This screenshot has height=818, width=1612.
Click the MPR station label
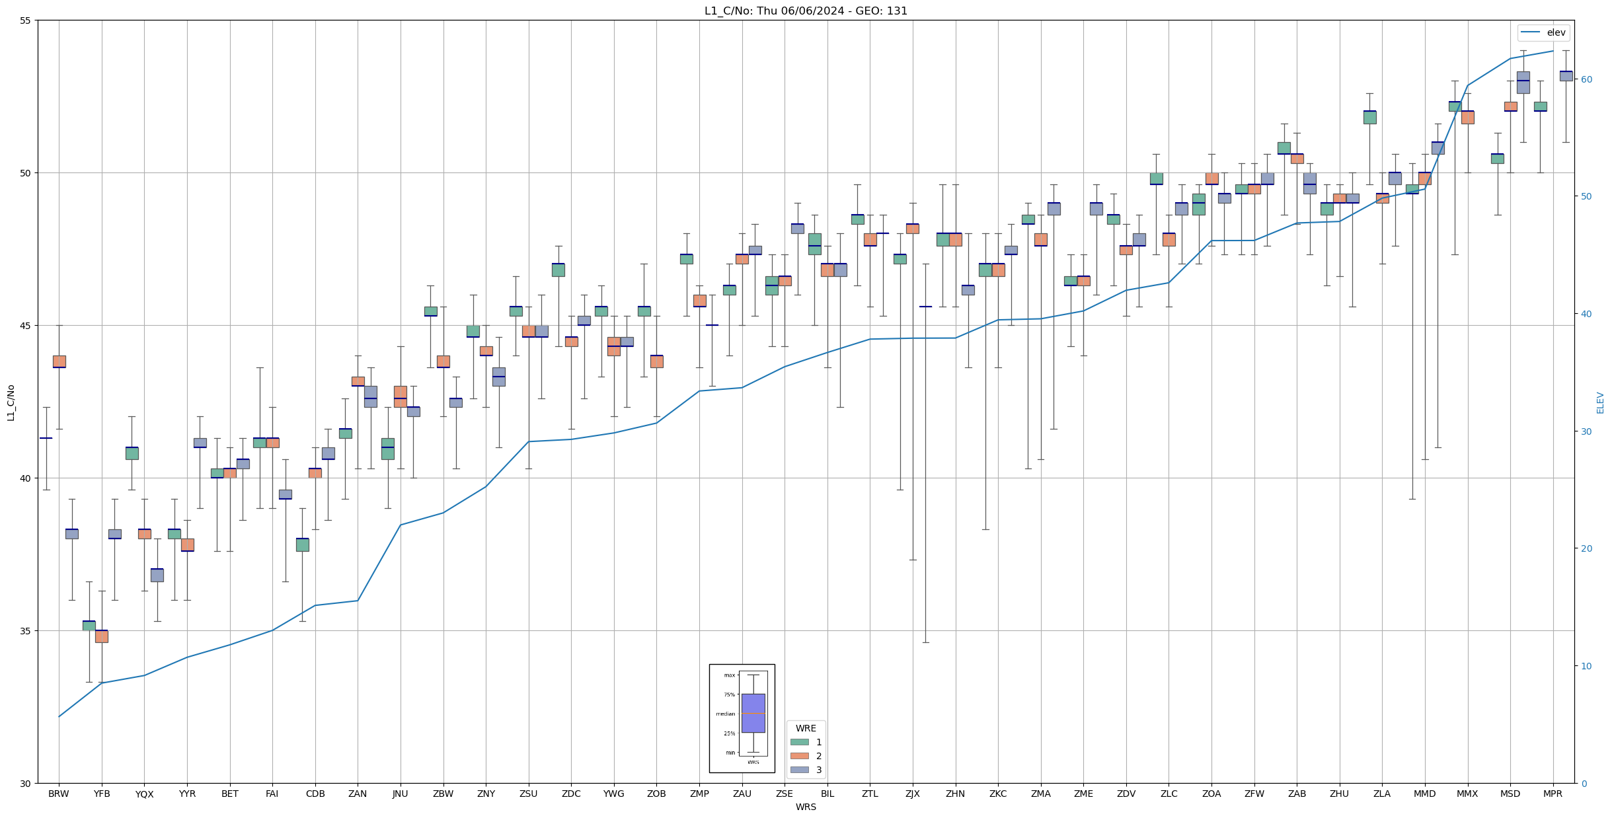(1553, 794)
